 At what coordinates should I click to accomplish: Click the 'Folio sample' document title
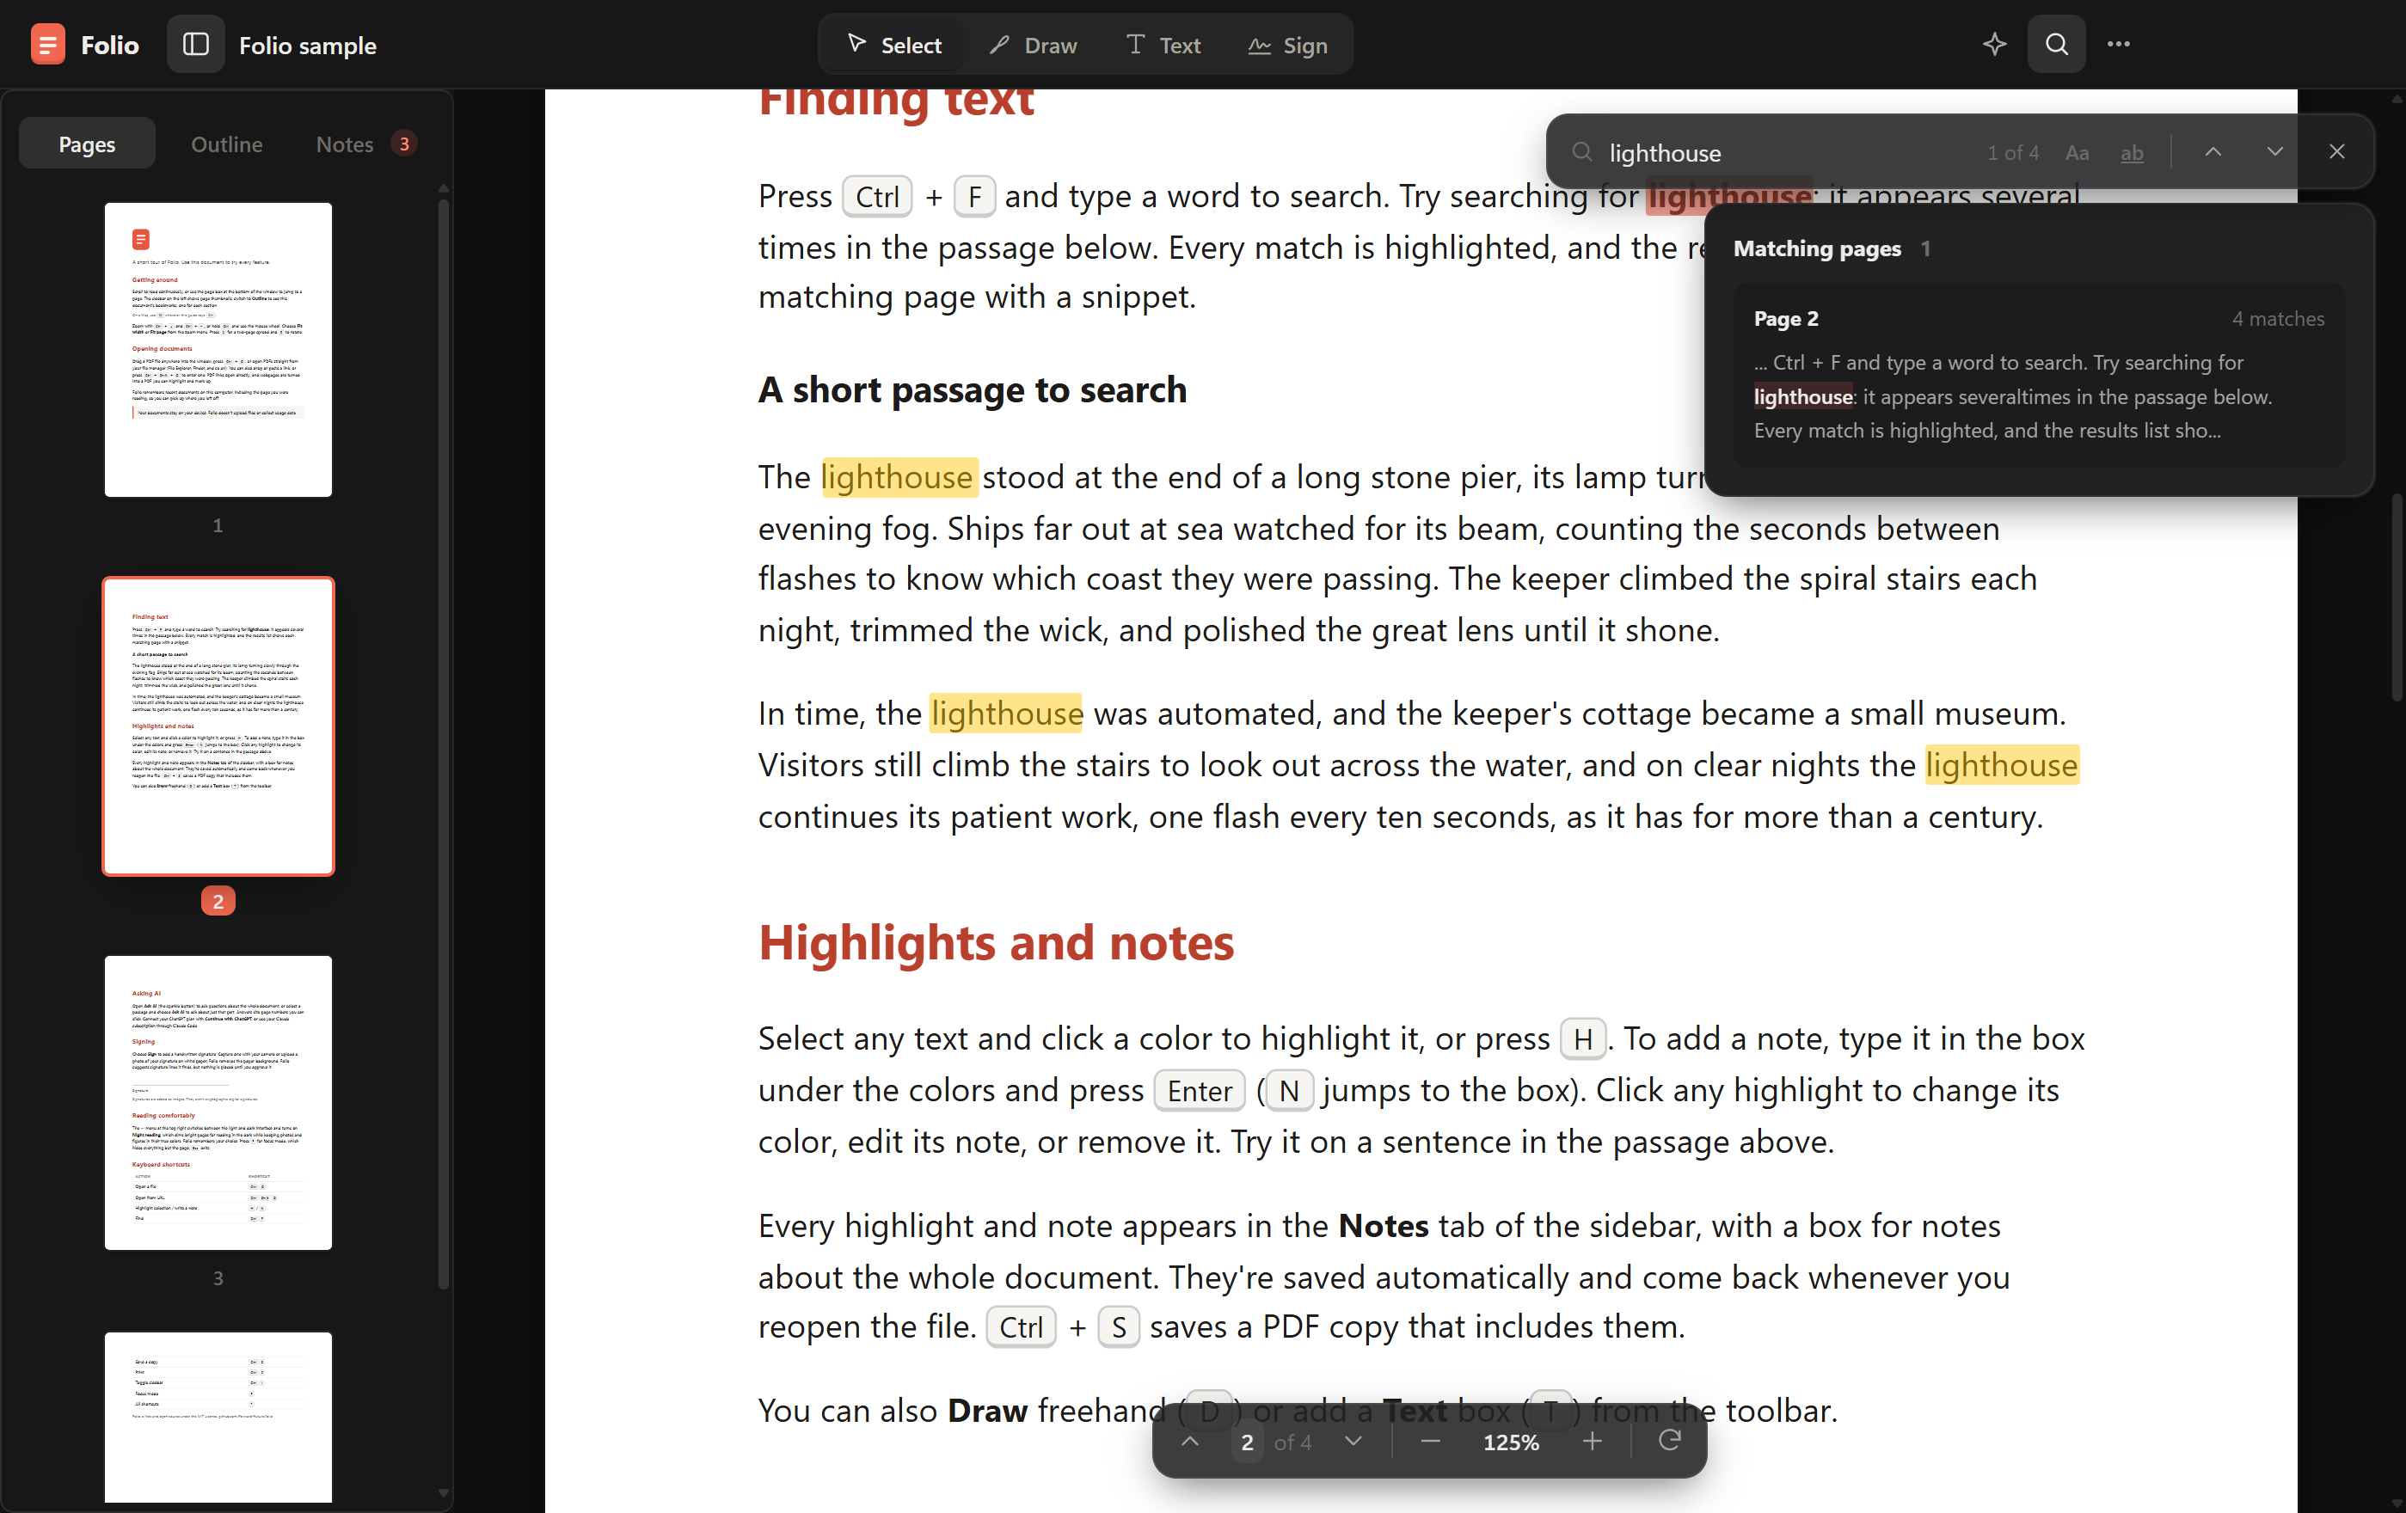pyautogui.click(x=308, y=45)
